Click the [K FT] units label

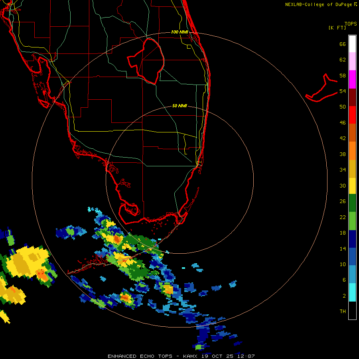point(337,28)
